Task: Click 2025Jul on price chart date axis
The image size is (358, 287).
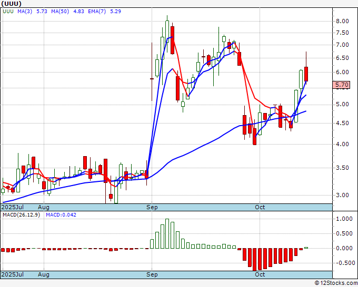Action: [12, 207]
